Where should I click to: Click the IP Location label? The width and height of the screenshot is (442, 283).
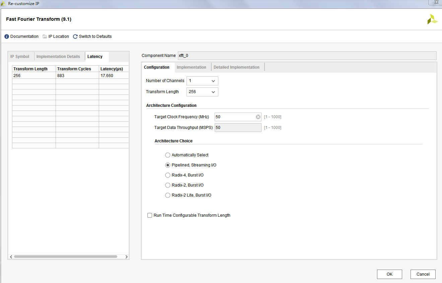(x=59, y=37)
